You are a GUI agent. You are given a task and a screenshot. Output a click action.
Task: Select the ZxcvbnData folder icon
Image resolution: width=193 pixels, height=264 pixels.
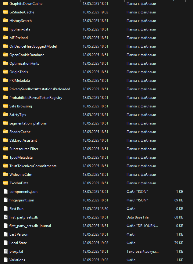tap(5, 183)
